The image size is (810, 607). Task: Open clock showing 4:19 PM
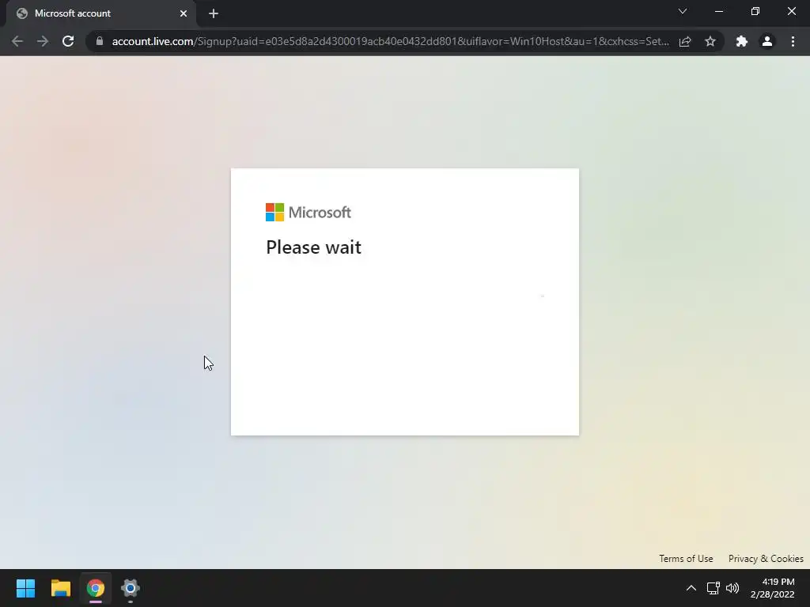[x=772, y=588]
